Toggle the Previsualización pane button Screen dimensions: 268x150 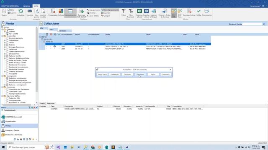[70, 12]
